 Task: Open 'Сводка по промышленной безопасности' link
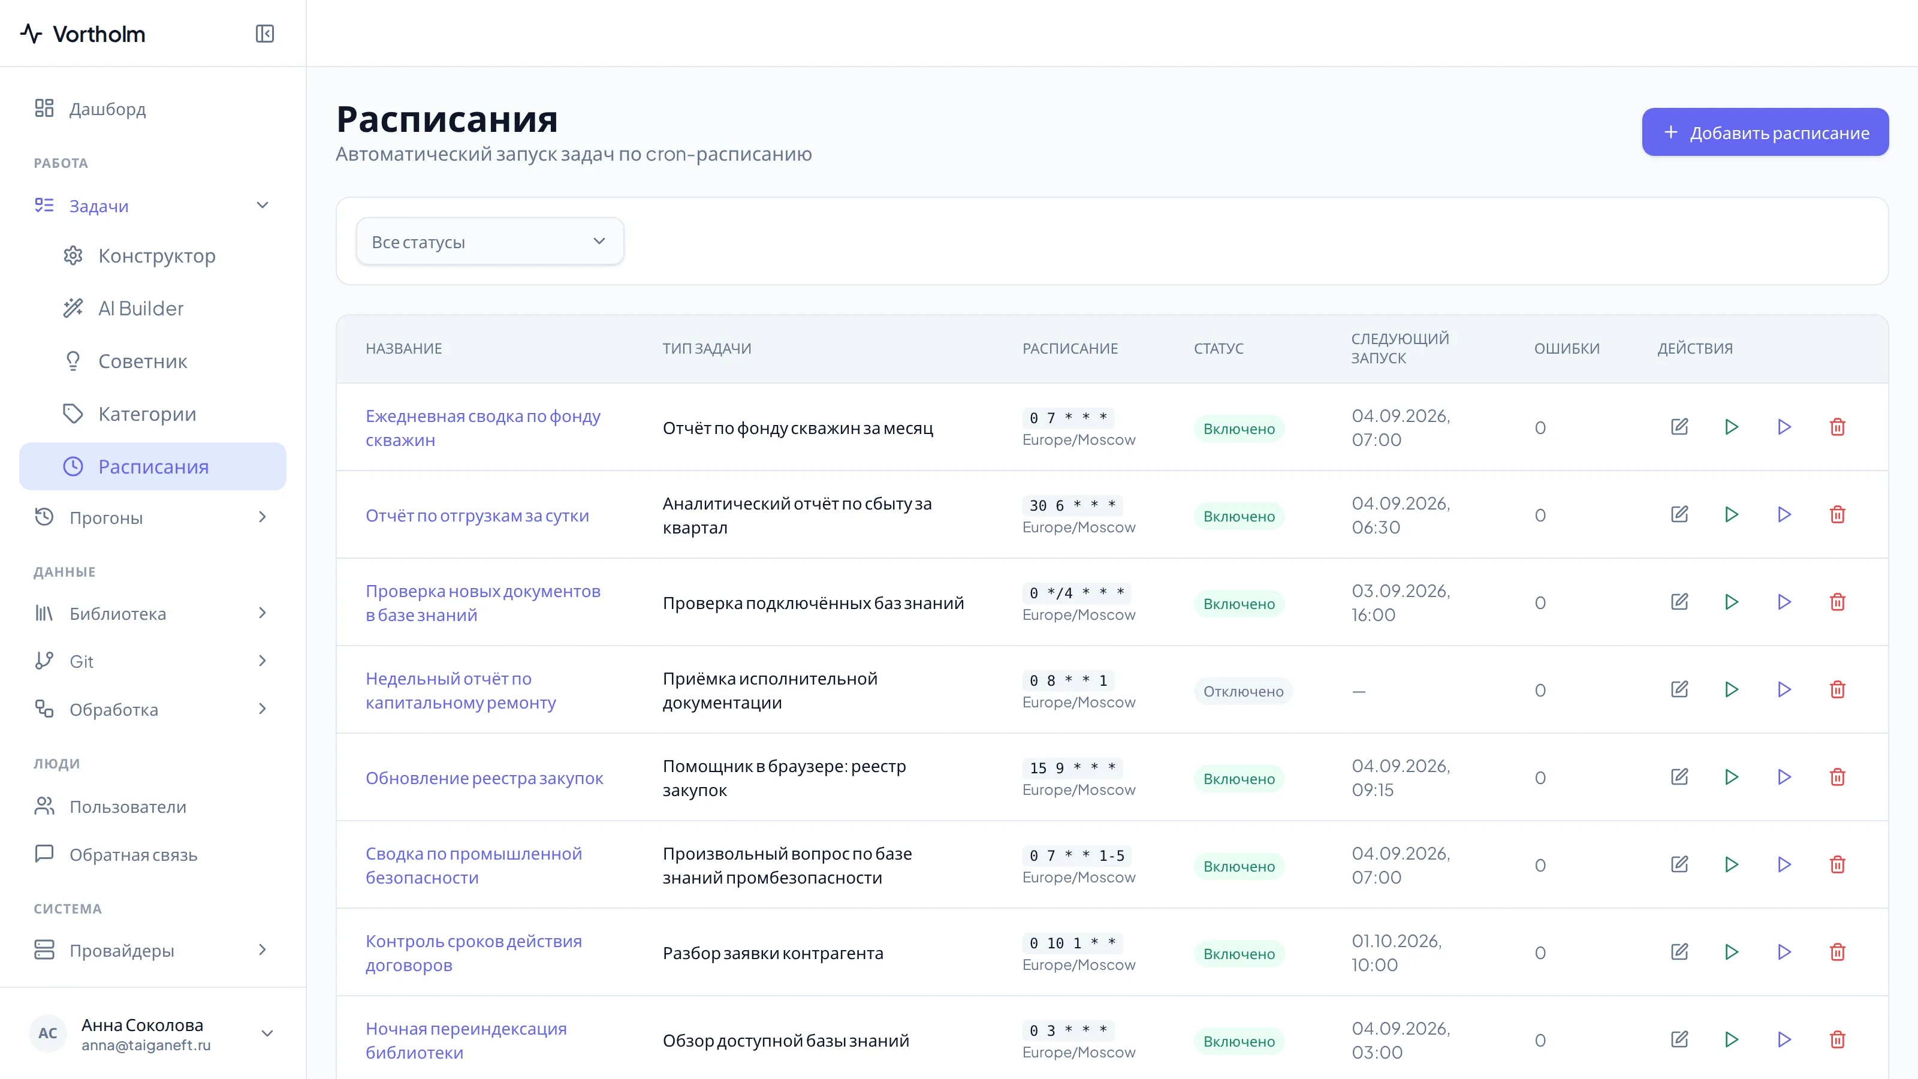(x=474, y=865)
